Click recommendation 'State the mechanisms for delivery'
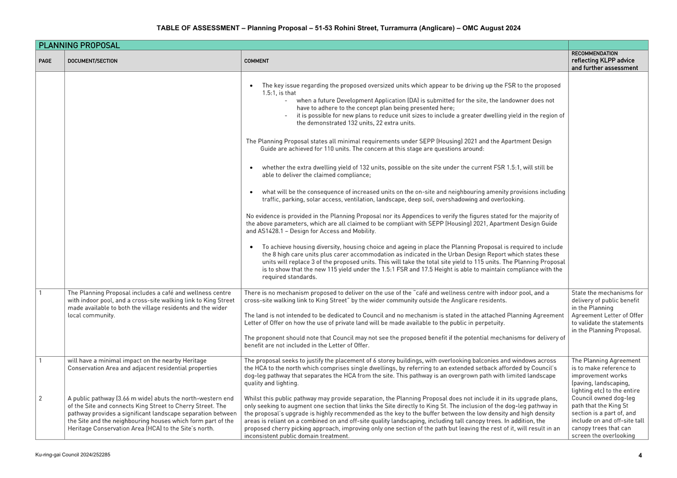The width and height of the screenshot is (677, 478). 607,311
